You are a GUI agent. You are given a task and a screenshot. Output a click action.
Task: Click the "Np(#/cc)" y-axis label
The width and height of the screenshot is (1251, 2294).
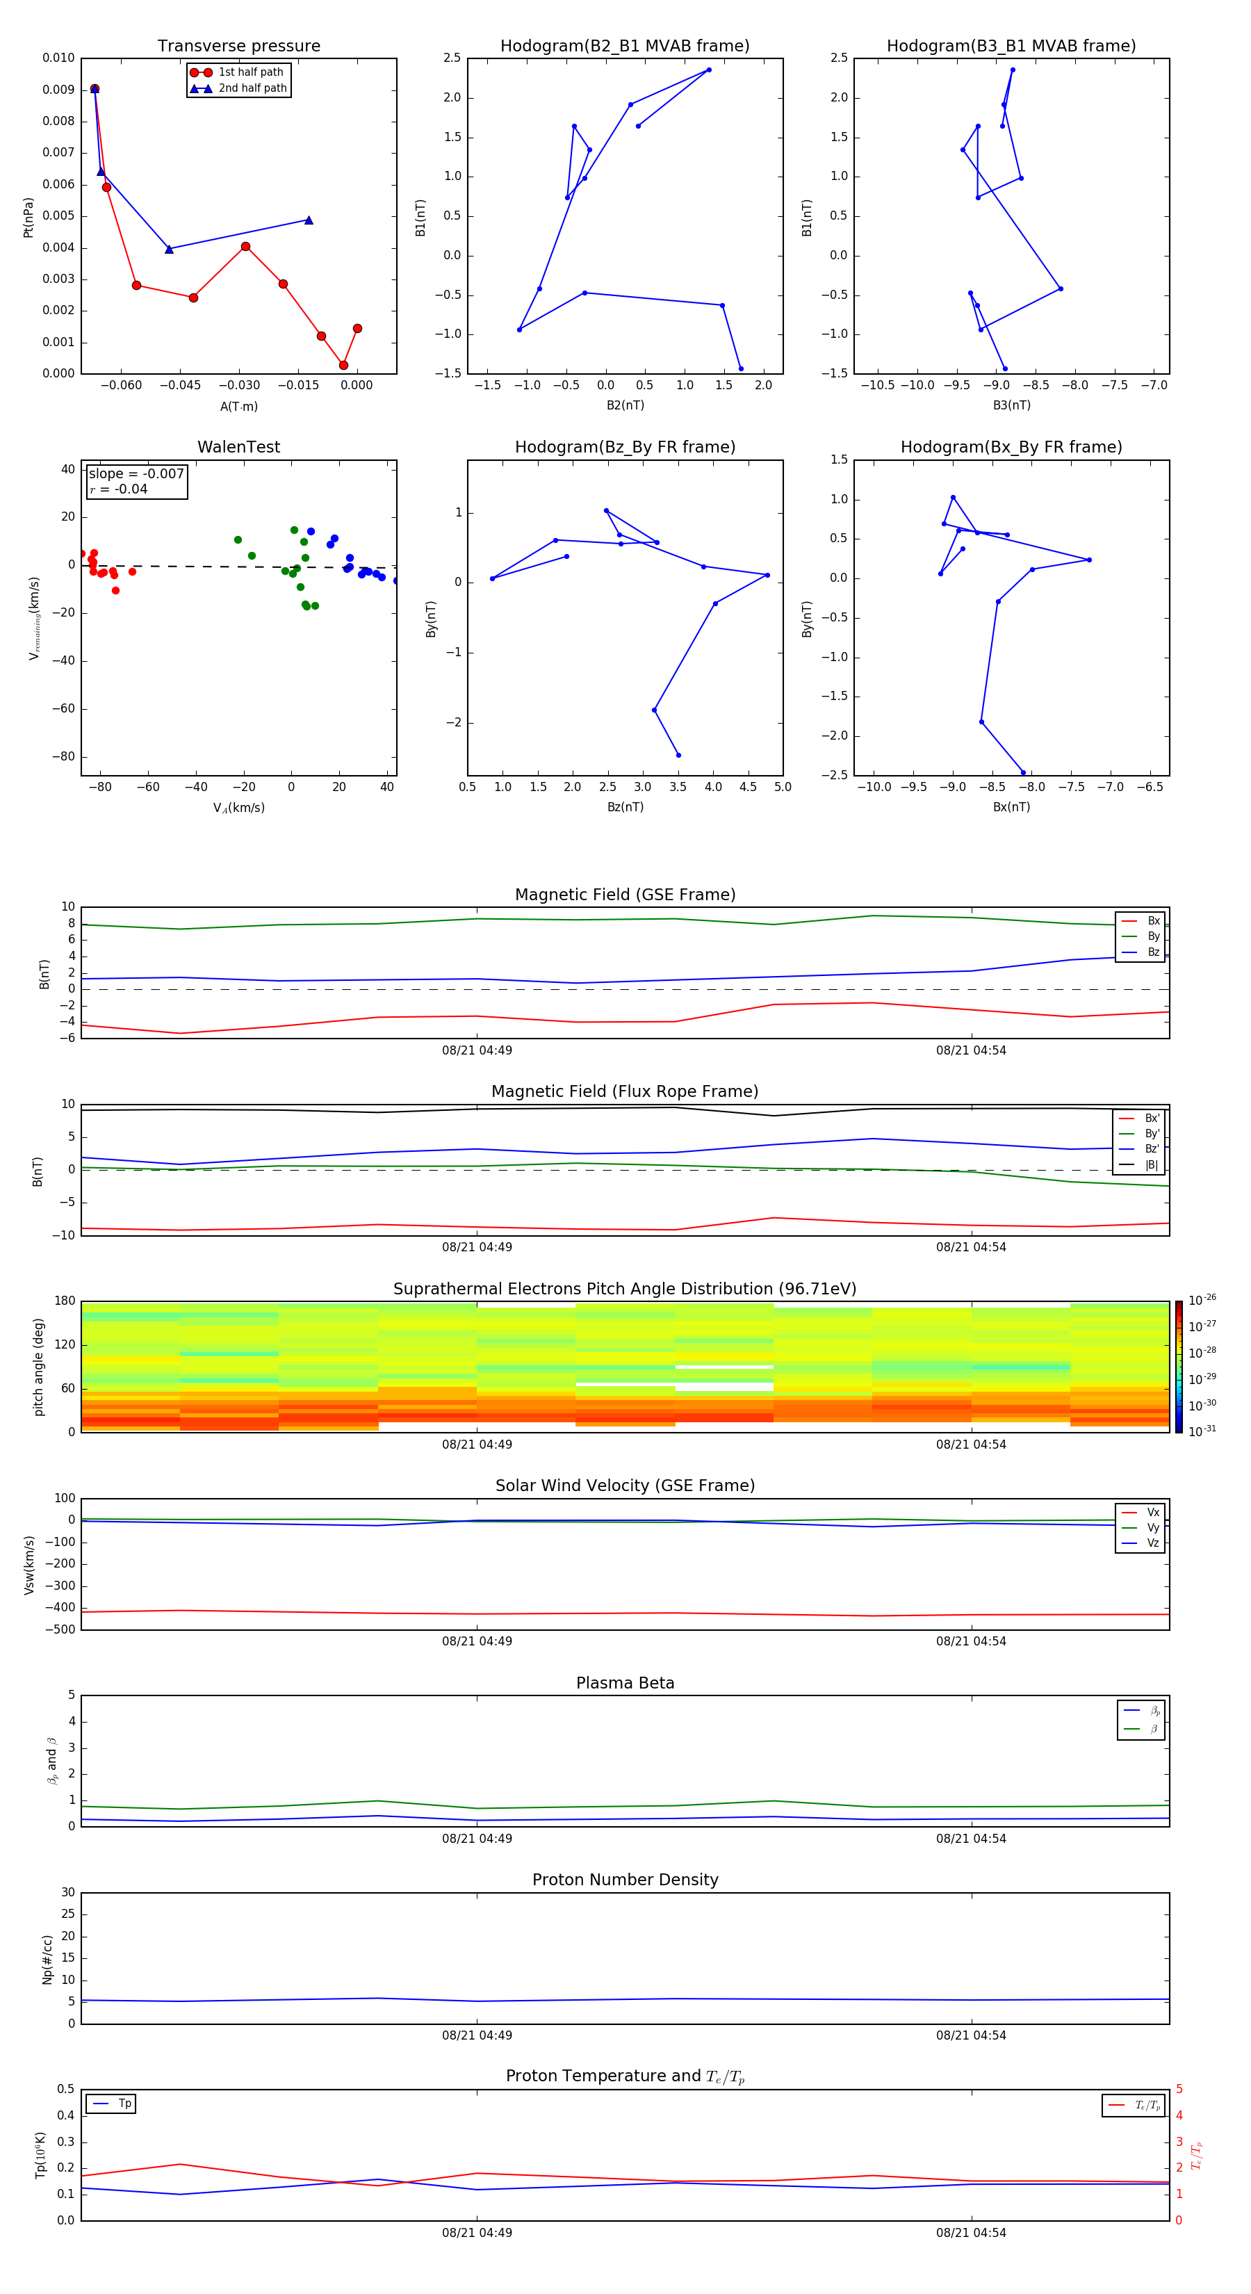47,1959
